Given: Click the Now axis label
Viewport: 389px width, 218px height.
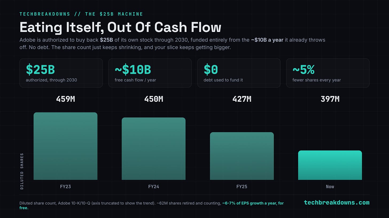Looking at the screenshot, I should point(330,187).
